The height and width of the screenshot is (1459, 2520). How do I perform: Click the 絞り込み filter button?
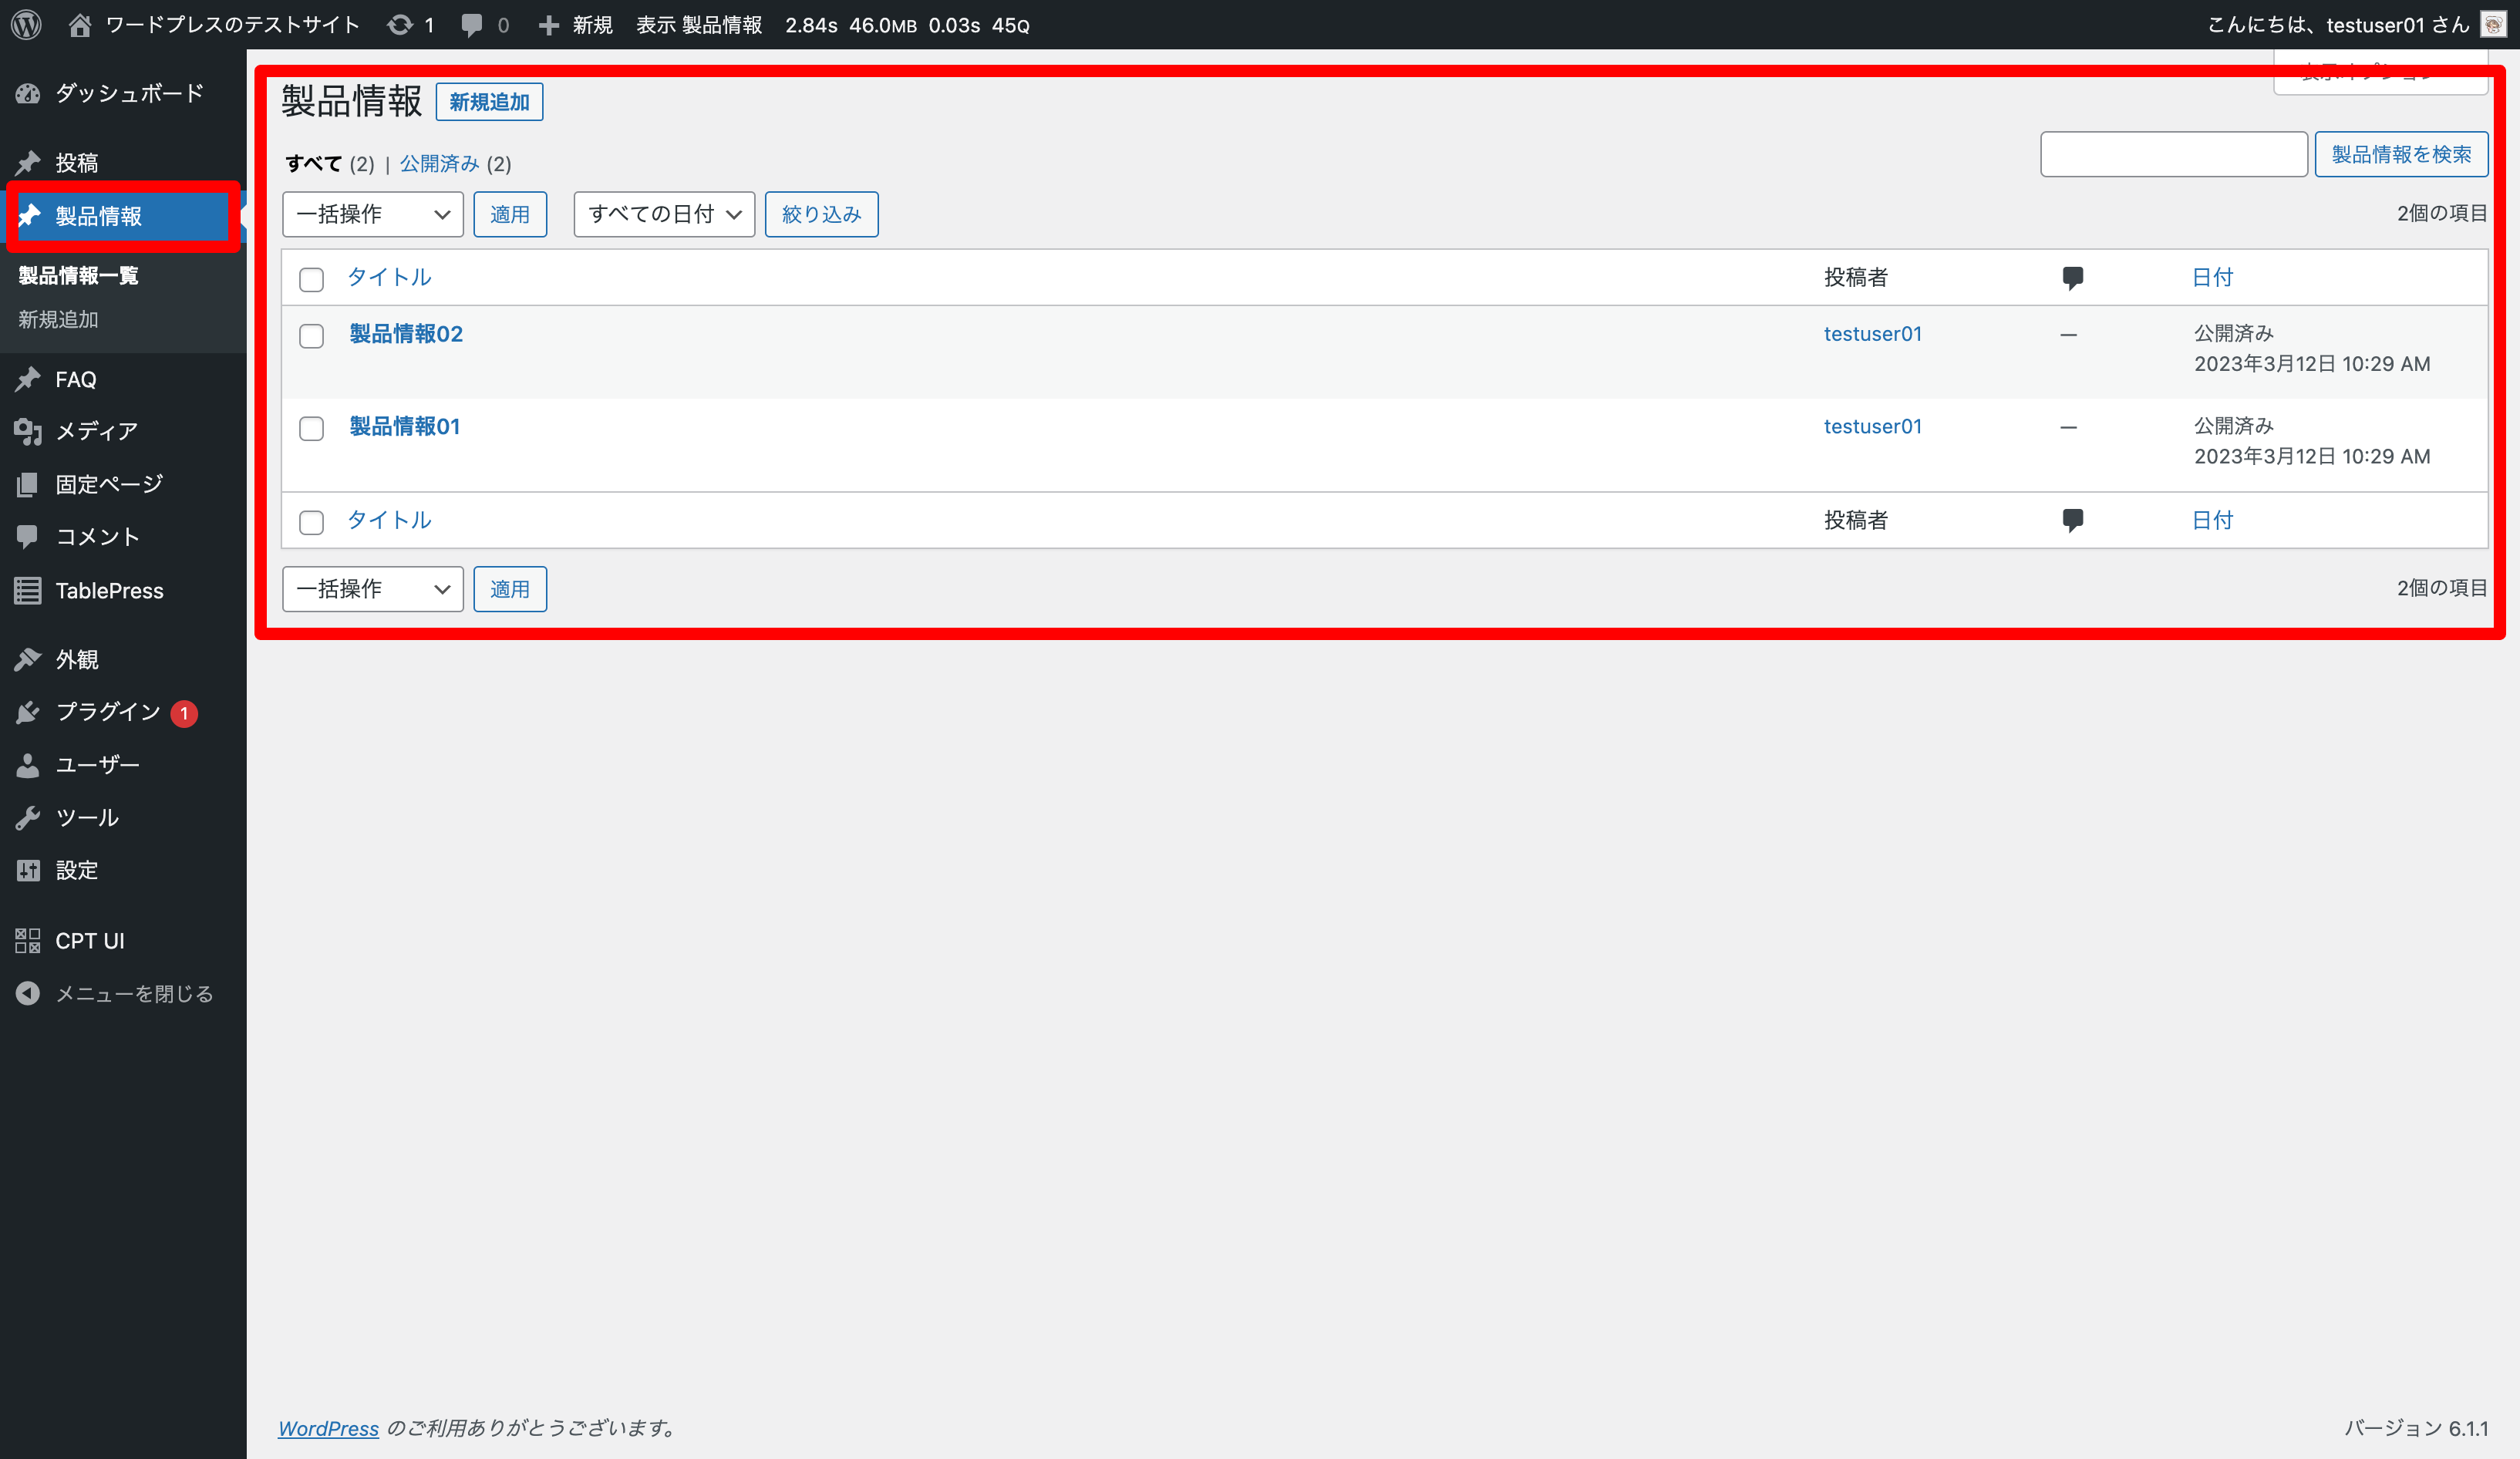[821, 214]
